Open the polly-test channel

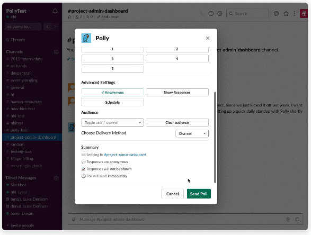click(x=19, y=130)
